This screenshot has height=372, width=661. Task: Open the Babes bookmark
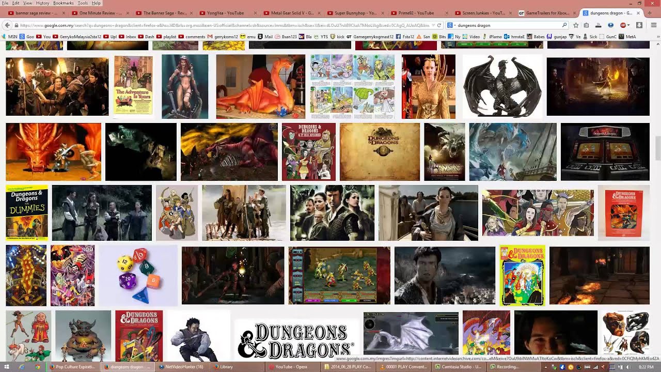536,37
